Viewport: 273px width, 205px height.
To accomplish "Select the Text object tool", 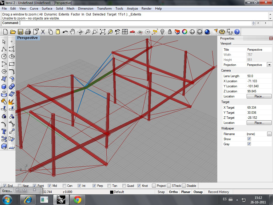I will pos(4,131).
